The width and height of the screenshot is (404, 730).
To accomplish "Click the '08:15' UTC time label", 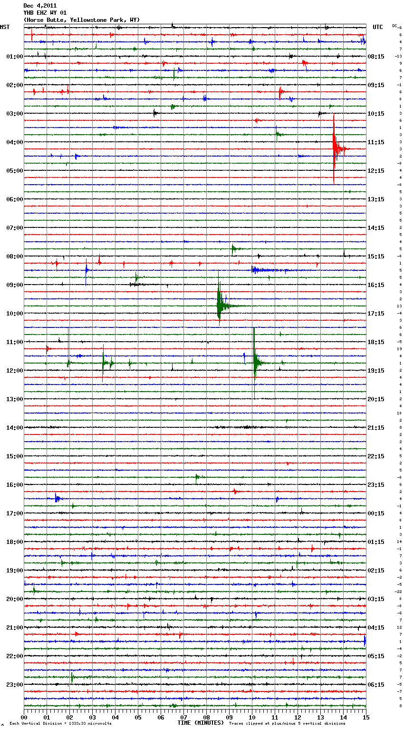I will (376, 57).
